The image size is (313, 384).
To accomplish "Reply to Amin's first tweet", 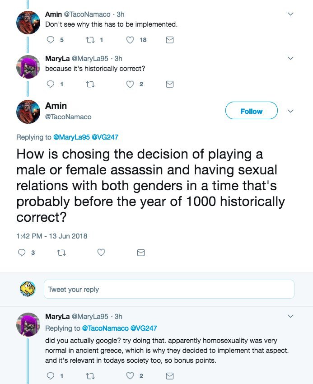I will point(50,40).
